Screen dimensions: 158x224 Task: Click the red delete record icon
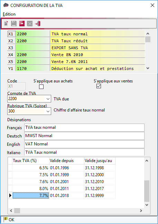[22, 24]
